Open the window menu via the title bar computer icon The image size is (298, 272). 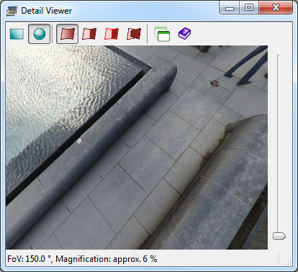12,11
